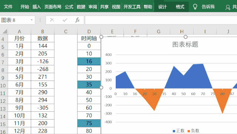
Task: Click cell with value 294
Action: coord(43,100)
